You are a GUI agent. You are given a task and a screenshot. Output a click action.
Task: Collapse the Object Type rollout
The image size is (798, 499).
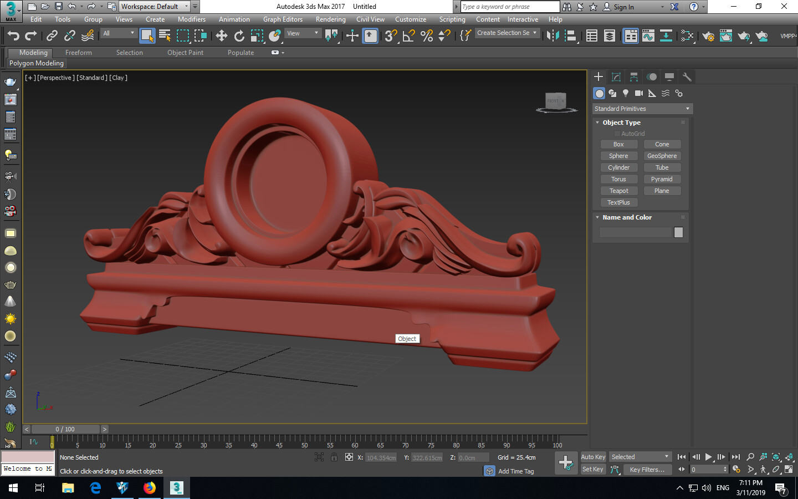pos(597,123)
